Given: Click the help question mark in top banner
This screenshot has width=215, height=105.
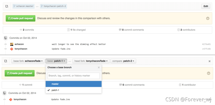Looking at the screenshot, I should (x=208, y=18).
